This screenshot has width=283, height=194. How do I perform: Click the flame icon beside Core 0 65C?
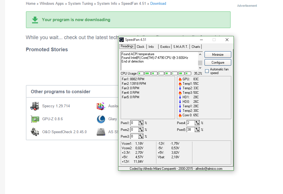(180, 115)
